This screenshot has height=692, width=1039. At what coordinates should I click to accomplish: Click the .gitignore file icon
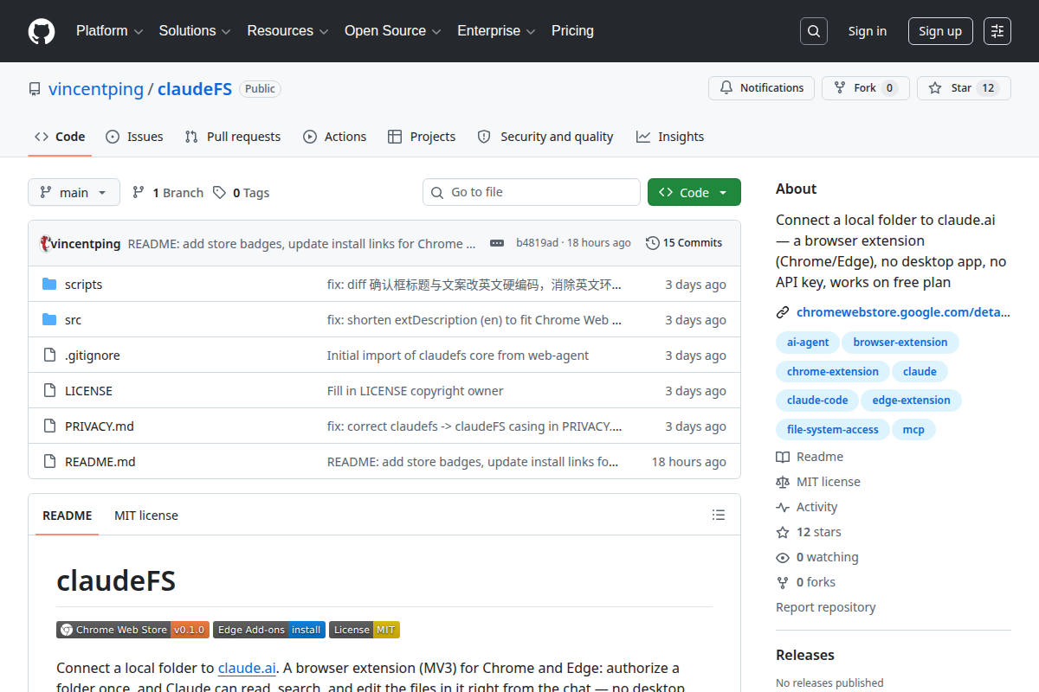(49, 356)
